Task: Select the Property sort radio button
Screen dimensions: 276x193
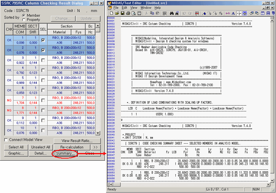Action: point(24,20)
